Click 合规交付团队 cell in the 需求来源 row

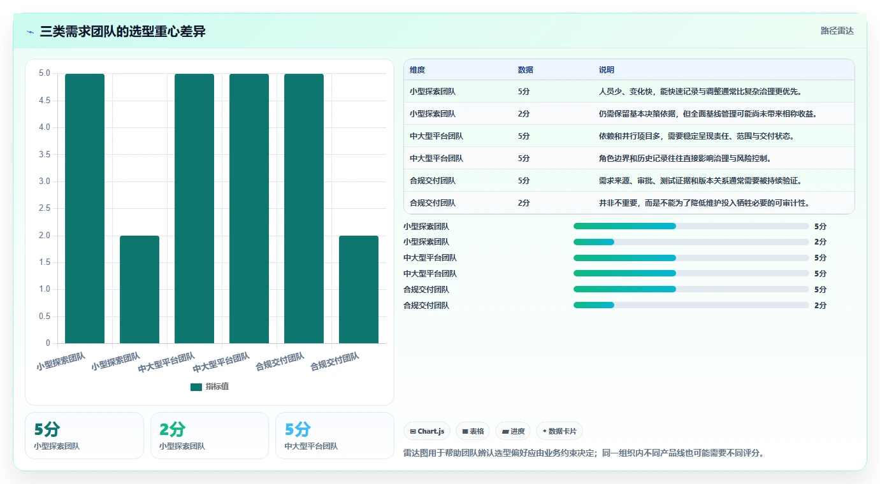point(433,181)
